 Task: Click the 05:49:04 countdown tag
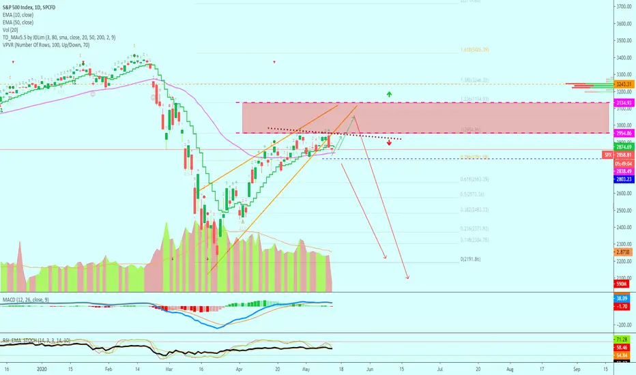[x=624, y=164]
